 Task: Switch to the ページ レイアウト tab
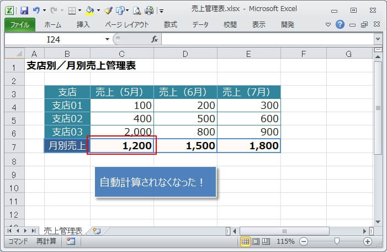[x=127, y=25]
